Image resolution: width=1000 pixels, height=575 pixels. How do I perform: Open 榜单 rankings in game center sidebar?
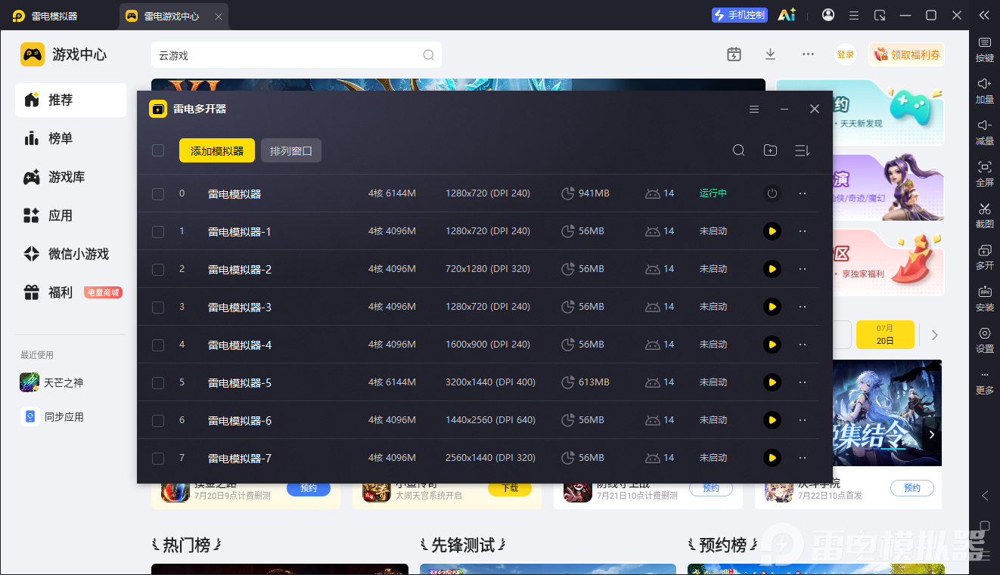tap(70, 138)
